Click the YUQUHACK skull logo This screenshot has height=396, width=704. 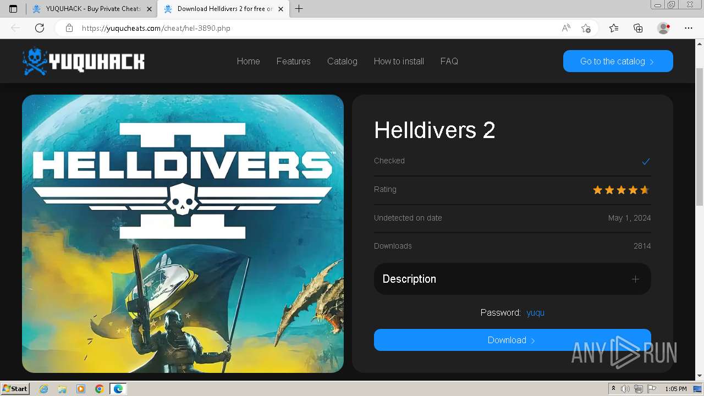(x=84, y=61)
